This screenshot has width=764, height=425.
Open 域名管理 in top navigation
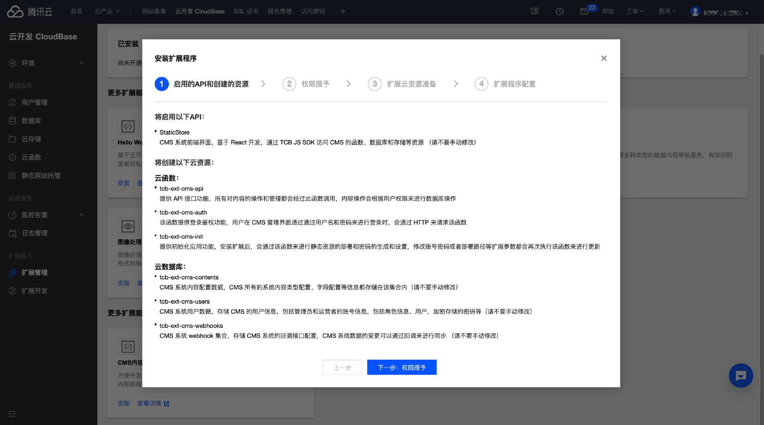(279, 11)
